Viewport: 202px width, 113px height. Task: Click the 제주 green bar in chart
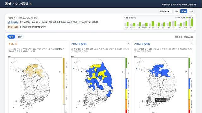coord(192,23)
